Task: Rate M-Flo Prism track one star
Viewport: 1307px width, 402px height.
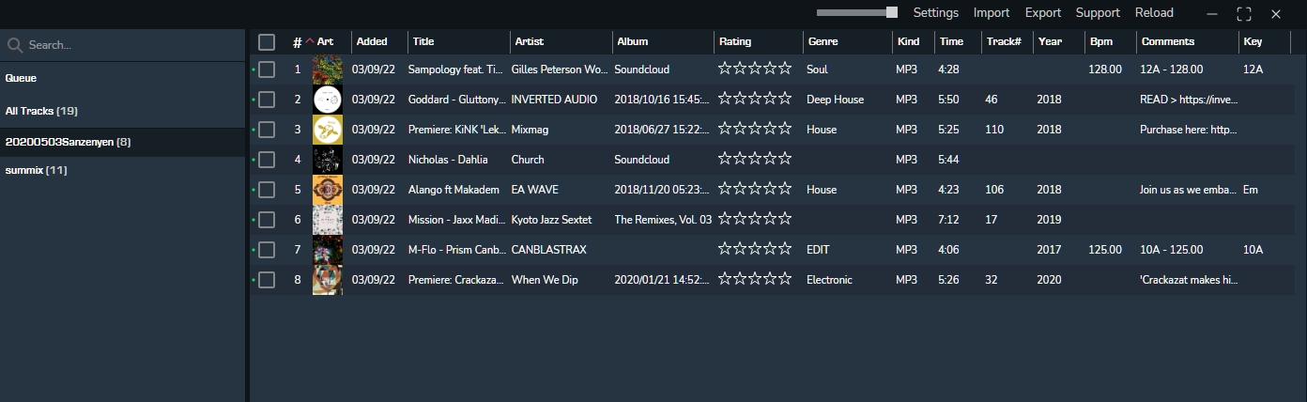Action: (x=725, y=250)
